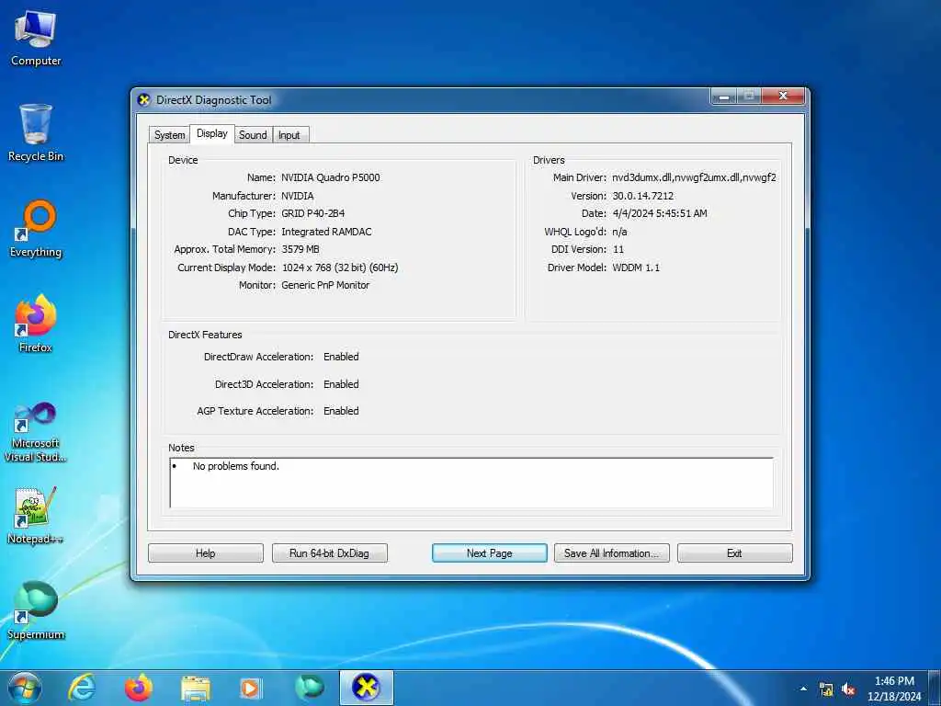
Task: Show hidden system tray icons
Action: (803, 689)
